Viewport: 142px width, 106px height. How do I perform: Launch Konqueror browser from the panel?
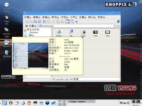pos(41,103)
